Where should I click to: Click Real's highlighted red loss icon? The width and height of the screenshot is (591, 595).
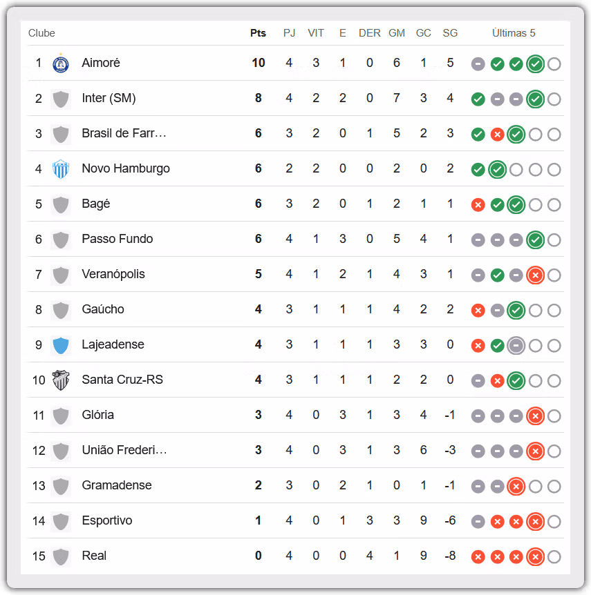(x=535, y=556)
